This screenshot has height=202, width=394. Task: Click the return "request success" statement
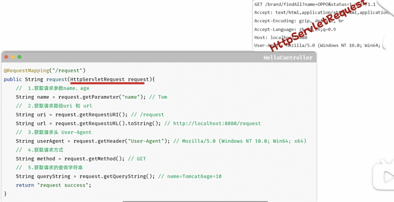pyautogui.click(x=53, y=185)
